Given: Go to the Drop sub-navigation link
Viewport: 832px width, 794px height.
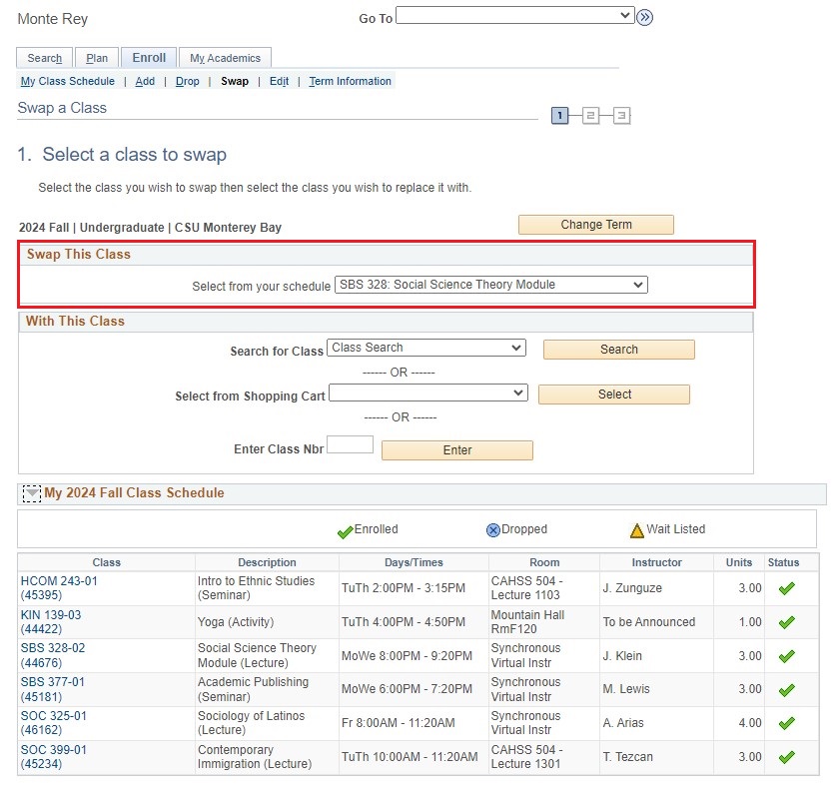Looking at the screenshot, I should pos(187,81).
